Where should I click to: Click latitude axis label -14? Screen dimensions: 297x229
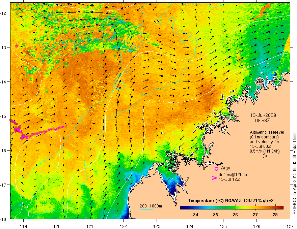(x=4, y=82)
